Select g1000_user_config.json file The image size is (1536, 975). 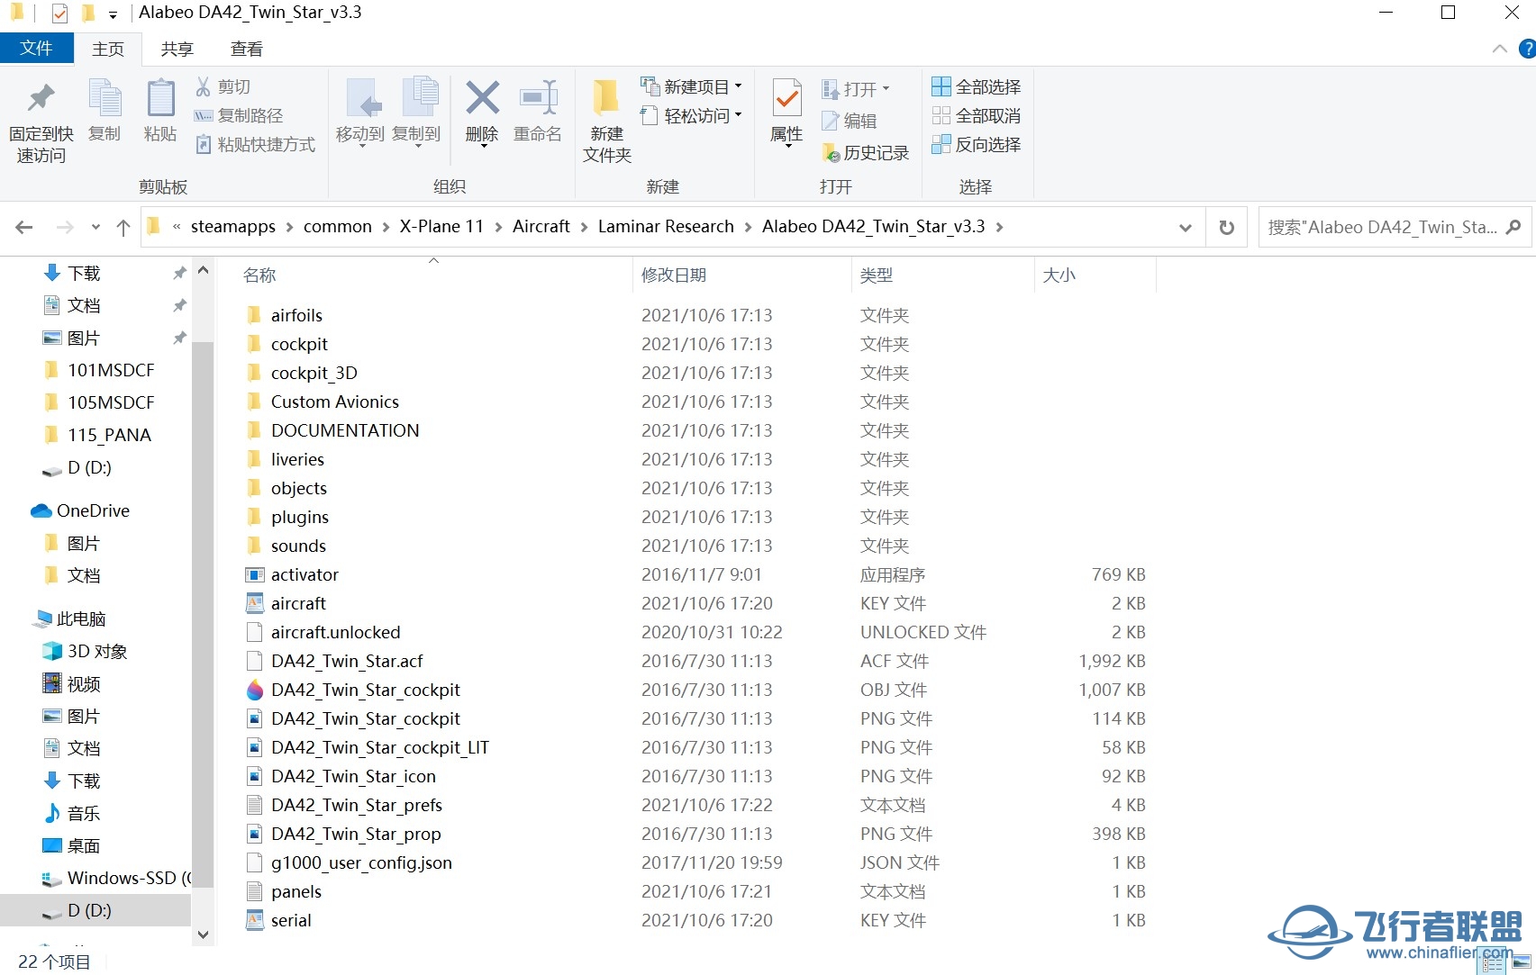click(361, 862)
